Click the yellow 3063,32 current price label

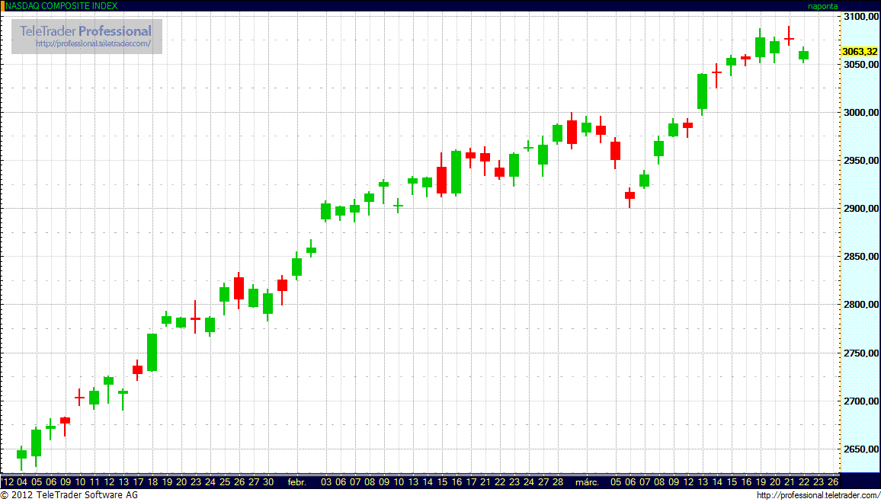click(x=860, y=52)
